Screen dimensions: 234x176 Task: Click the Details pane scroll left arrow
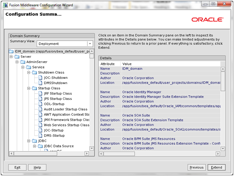[101, 154]
